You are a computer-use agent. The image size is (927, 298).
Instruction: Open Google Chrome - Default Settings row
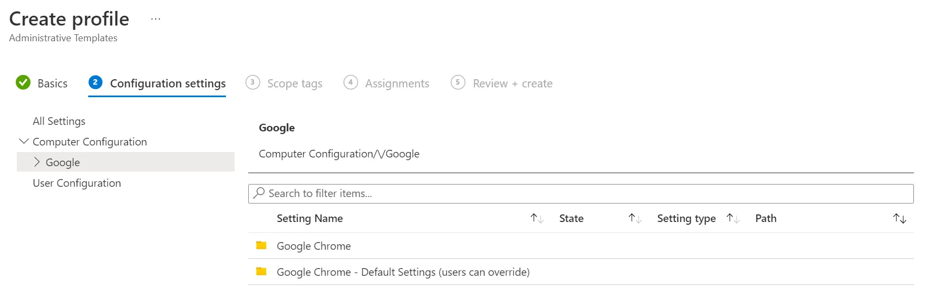(581, 272)
